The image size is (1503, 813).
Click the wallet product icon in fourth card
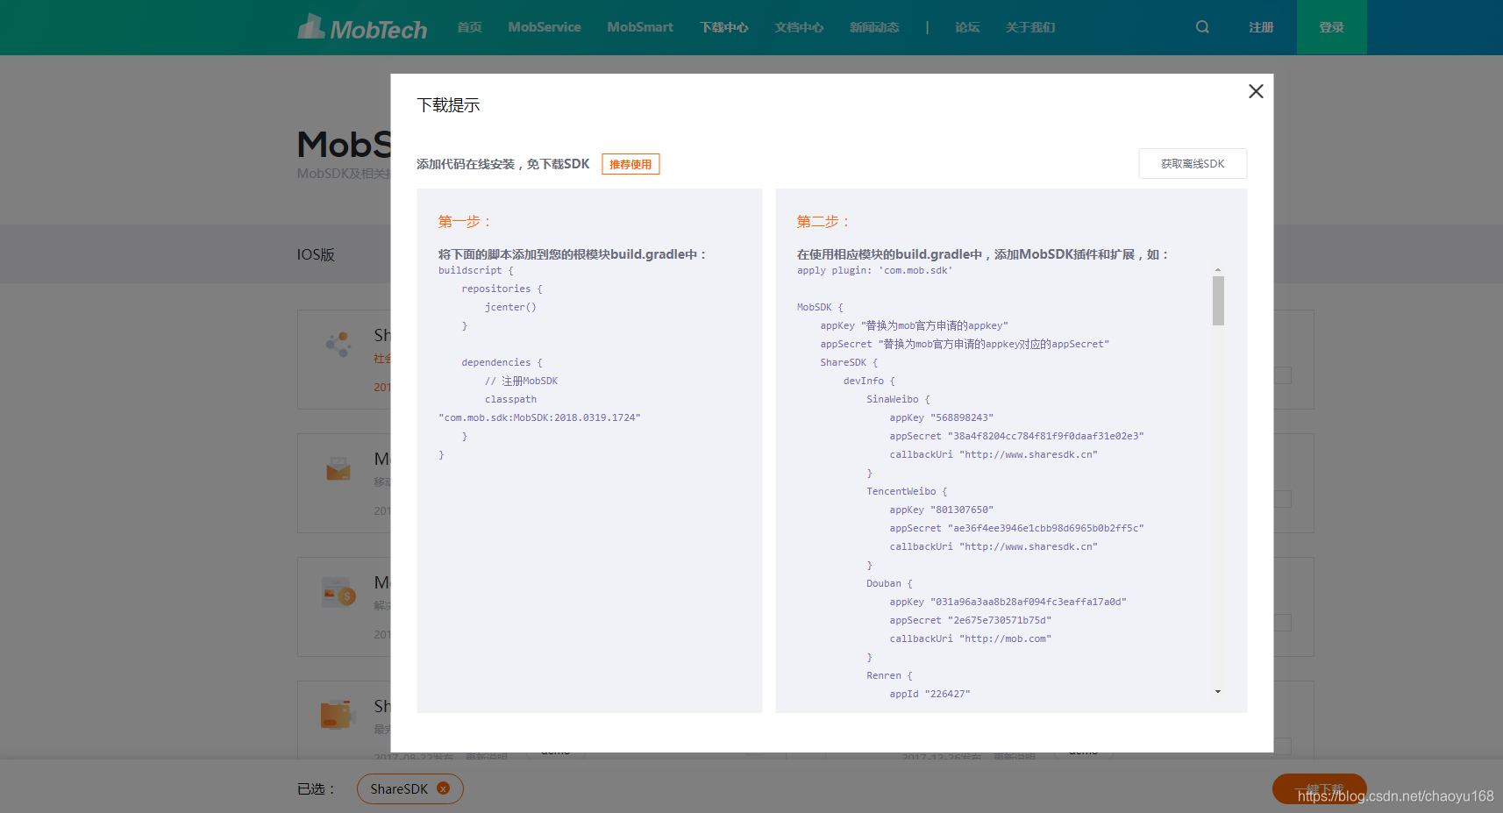[337, 715]
